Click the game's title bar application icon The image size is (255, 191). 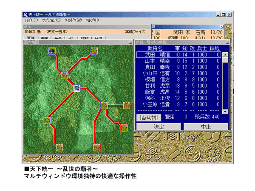(25, 14)
